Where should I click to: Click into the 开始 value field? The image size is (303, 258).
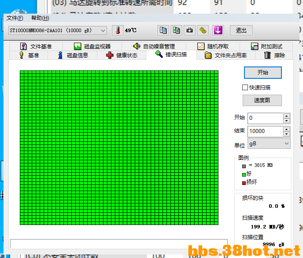266,118
